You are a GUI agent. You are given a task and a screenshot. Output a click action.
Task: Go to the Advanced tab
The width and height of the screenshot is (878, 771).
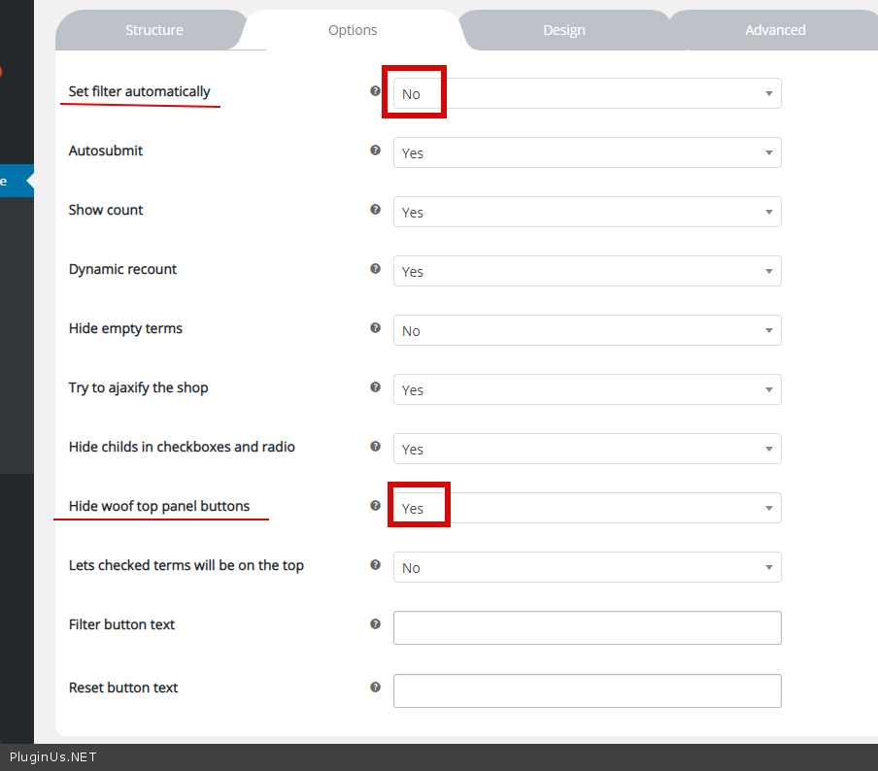[x=775, y=30]
